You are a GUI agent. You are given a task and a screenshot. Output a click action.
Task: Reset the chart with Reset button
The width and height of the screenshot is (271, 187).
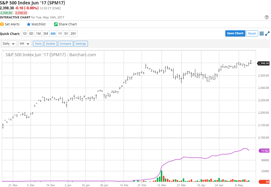pyautogui.click(x=252, y=33)
